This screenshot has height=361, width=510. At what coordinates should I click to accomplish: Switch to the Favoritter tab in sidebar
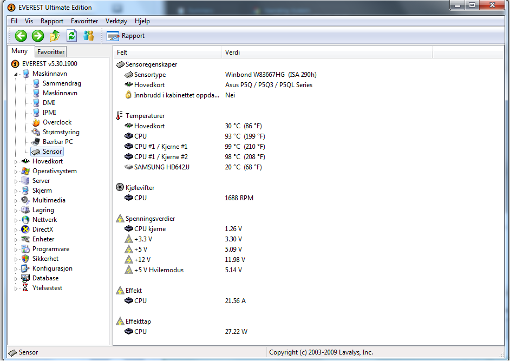51,52
